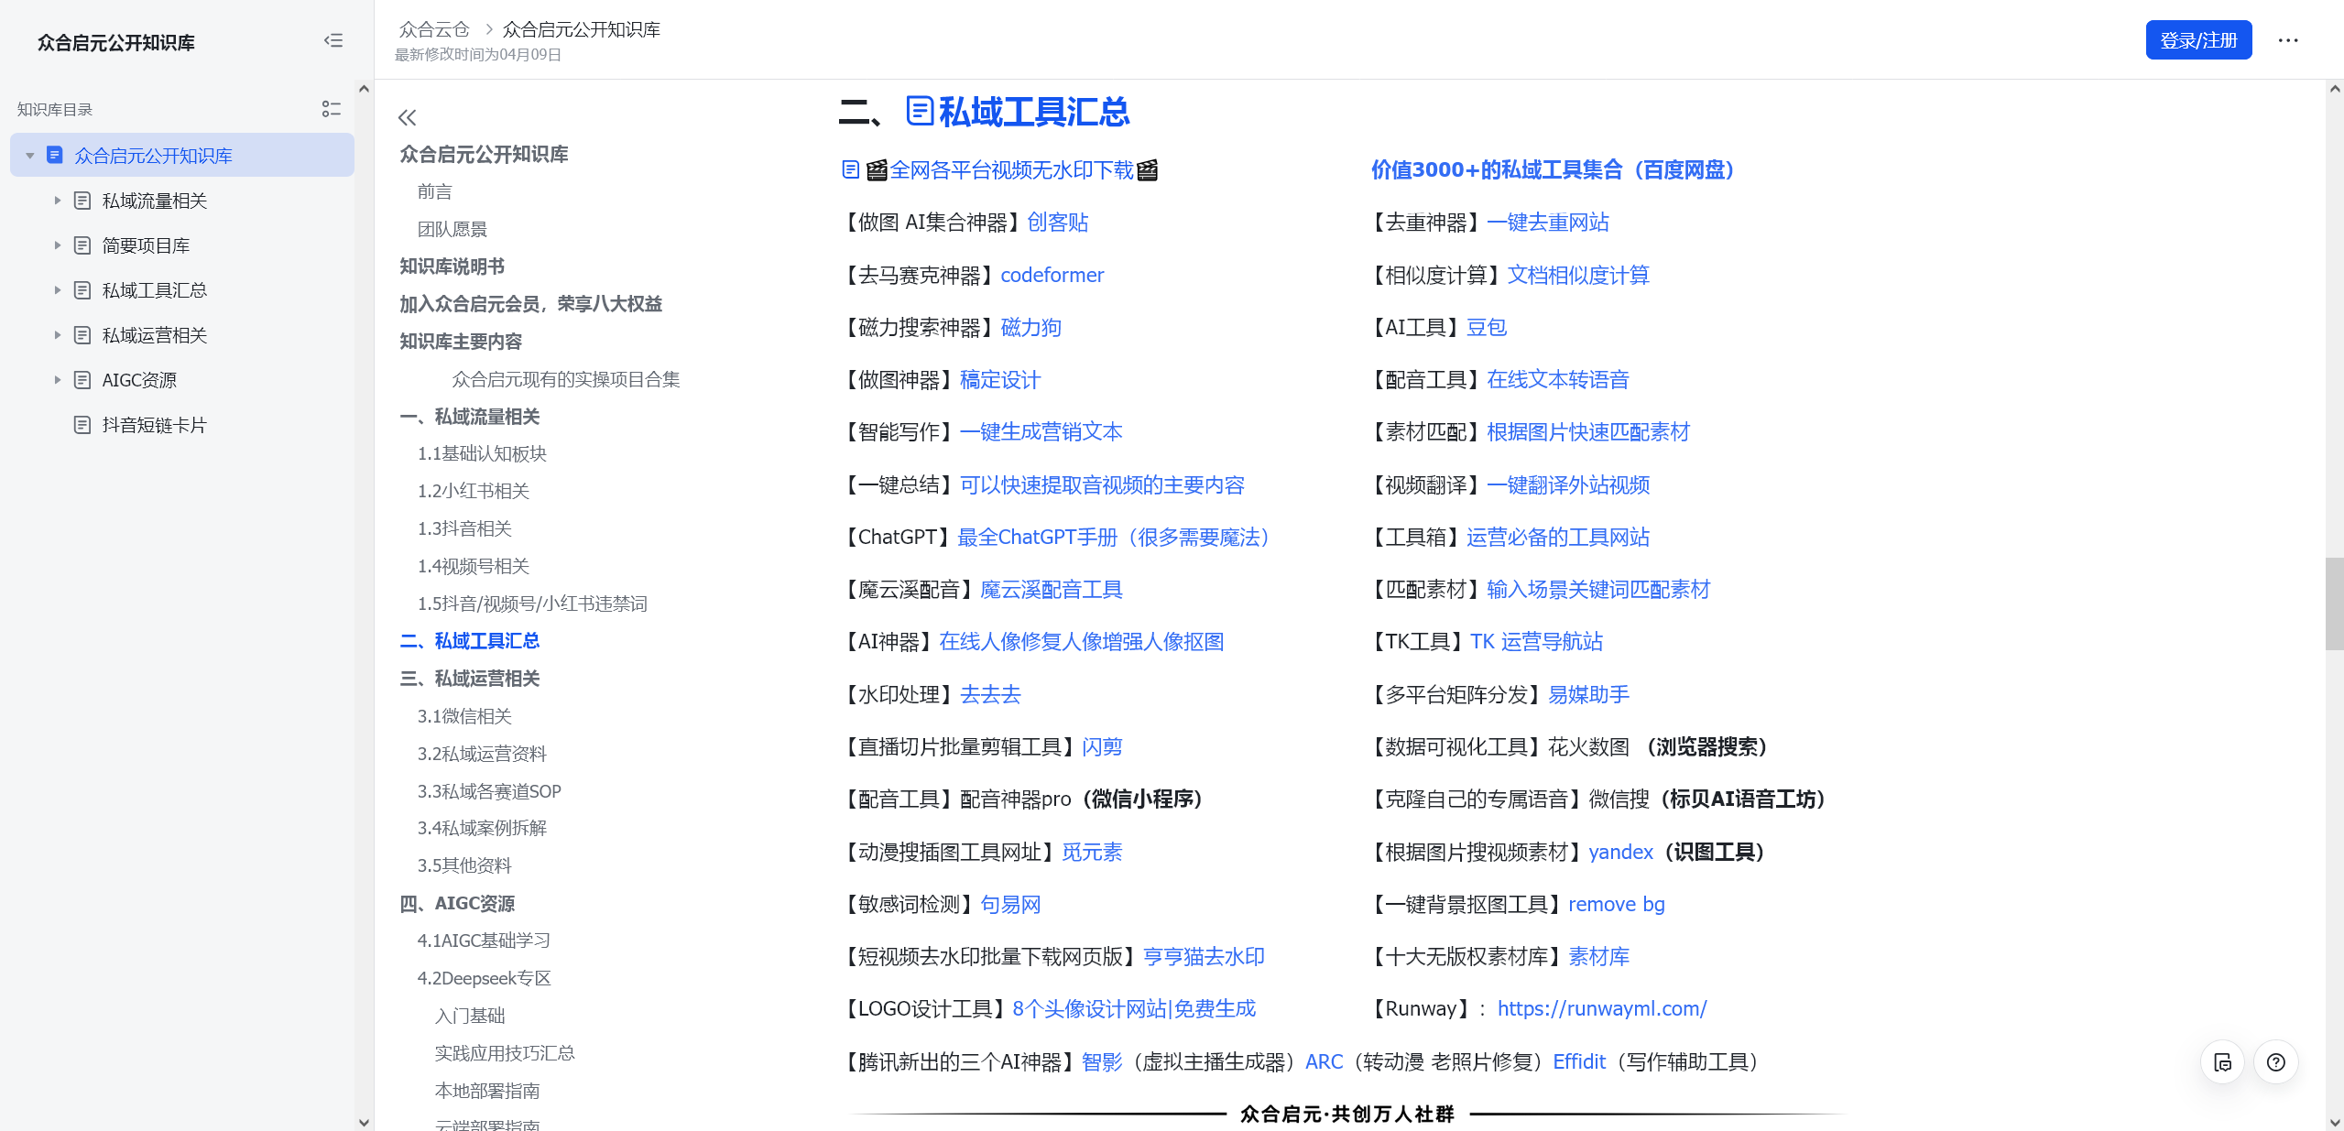Expand the 私域运营相关 tree node
Image resolution: width=2344 pixels, height=1131 pixels.
(x=57, y=335)
